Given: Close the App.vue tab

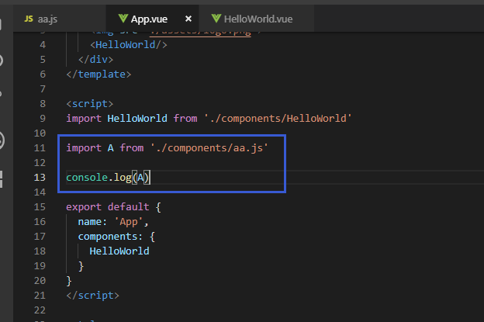Looking at the screenshot, I should coord(188,19).
